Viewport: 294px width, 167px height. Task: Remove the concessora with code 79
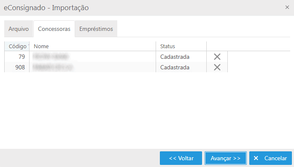(x=217, y=57)
